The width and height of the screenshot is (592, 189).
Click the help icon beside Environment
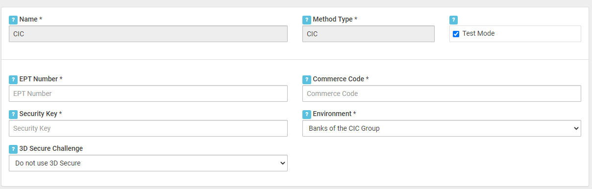click(307, 115)
